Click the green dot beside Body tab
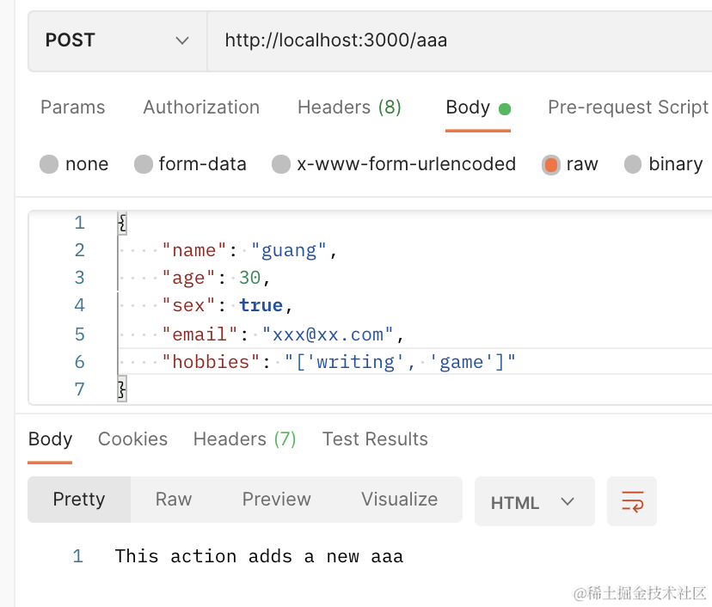The image size is (712, 607). tap(505, 109)
